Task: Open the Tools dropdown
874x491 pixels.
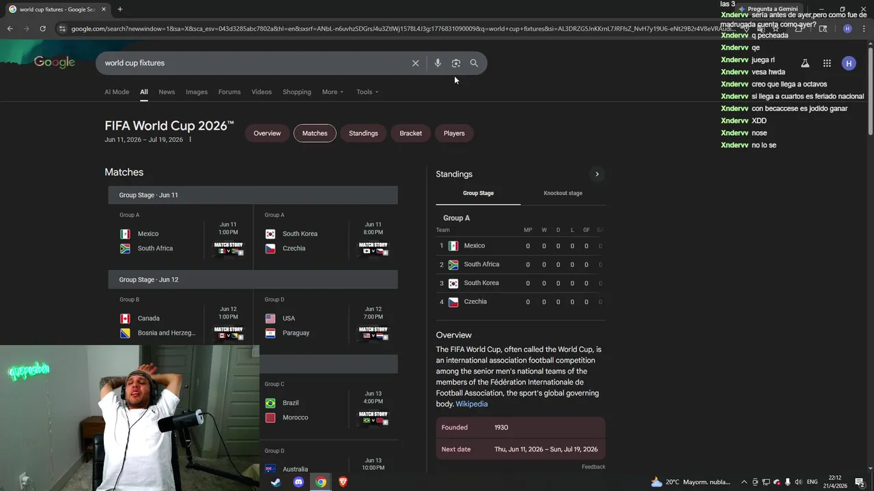Action: (367, 92)
